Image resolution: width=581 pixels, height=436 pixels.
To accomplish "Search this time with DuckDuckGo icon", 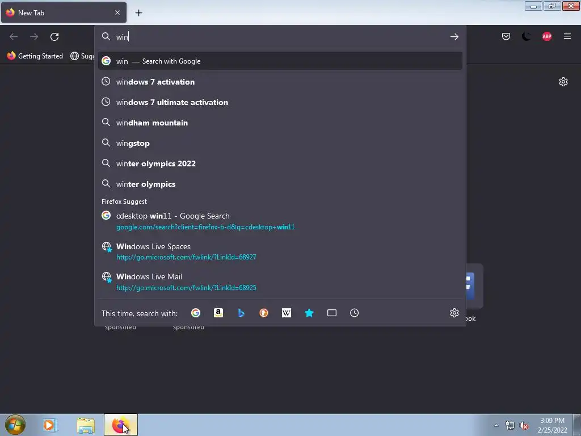I will 264,313.
